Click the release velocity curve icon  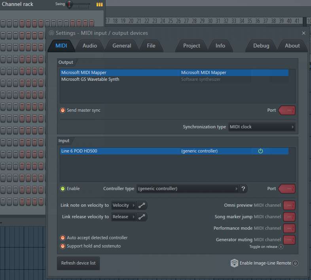[x=142, y=217]
